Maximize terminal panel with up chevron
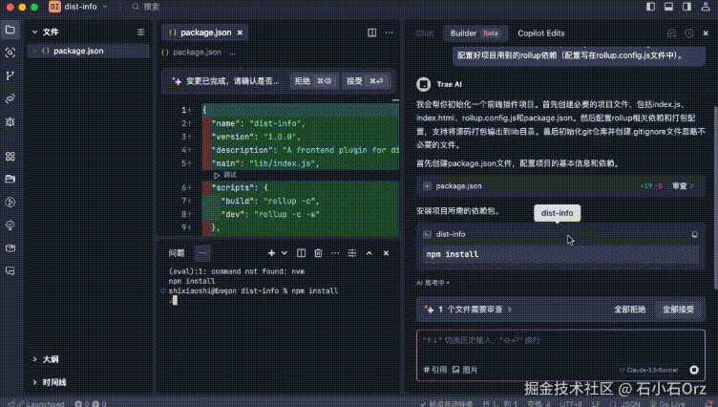 [370, 253]
